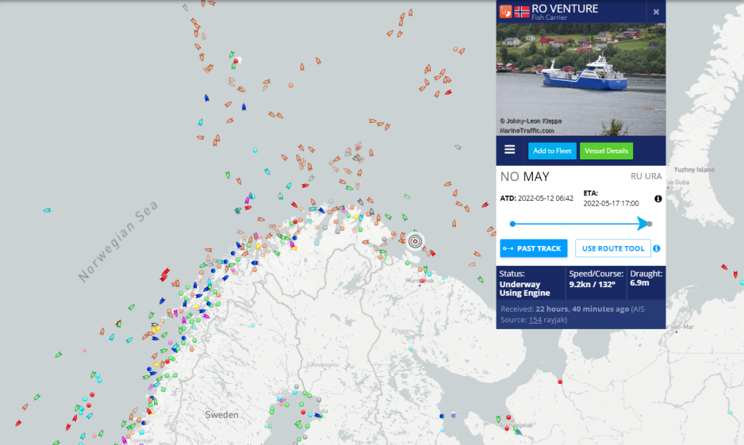The width and height of the screenshot is (744, 445).
Task: Click the blue route start point dot
Action: pyautogui.click(x=512, y=224)
